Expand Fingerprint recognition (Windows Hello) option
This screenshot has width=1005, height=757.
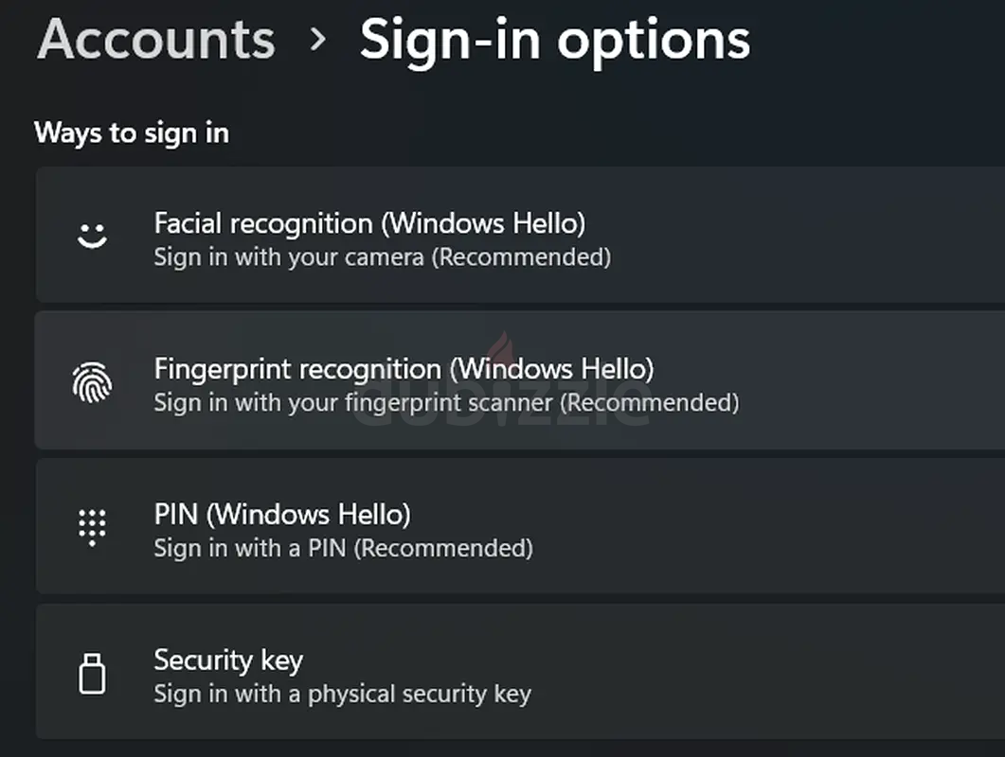pyautogui.click(x=520, y=380)
